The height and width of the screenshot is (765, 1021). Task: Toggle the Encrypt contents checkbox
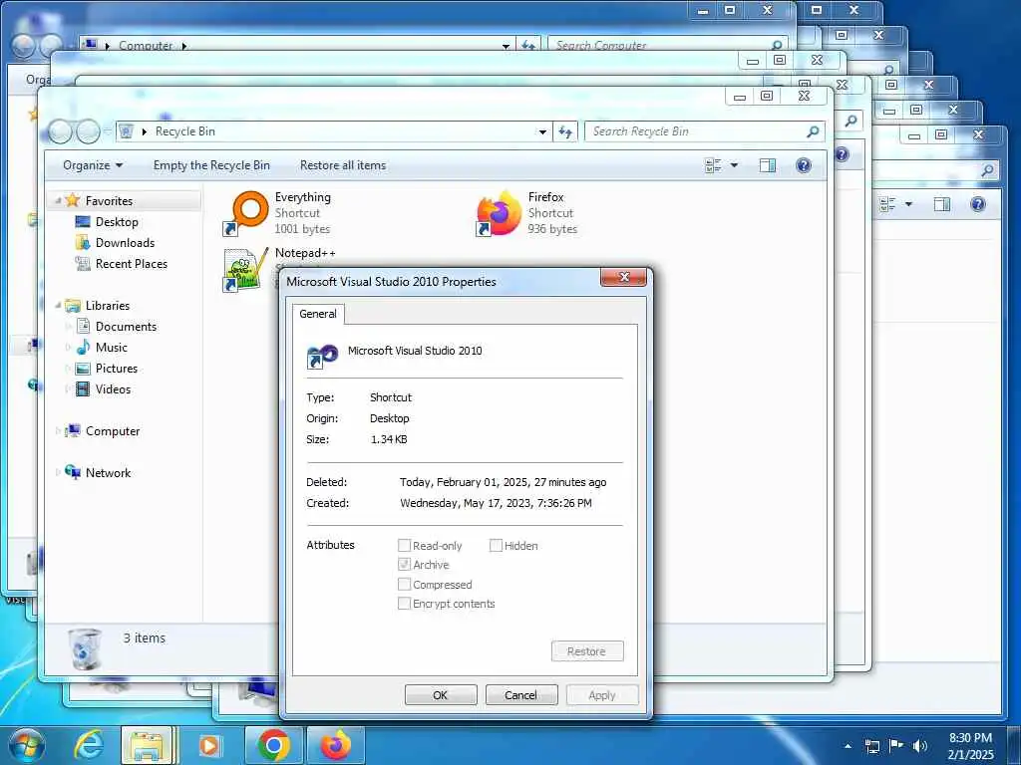click(404, 603)
